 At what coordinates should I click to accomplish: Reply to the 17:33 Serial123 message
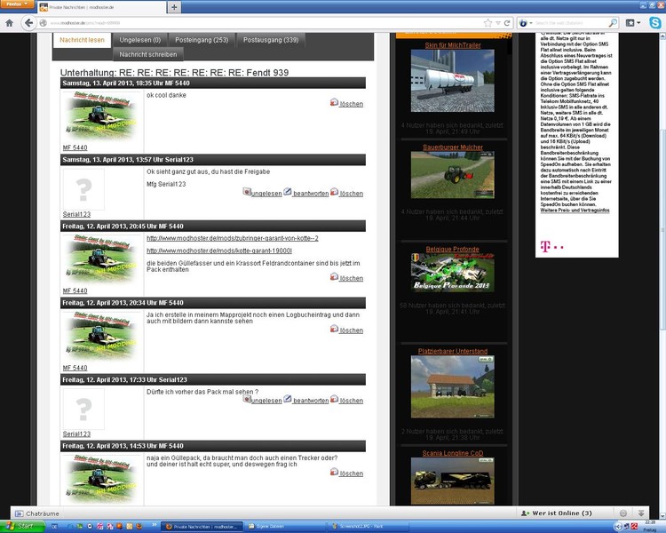[x=311, y=401]
